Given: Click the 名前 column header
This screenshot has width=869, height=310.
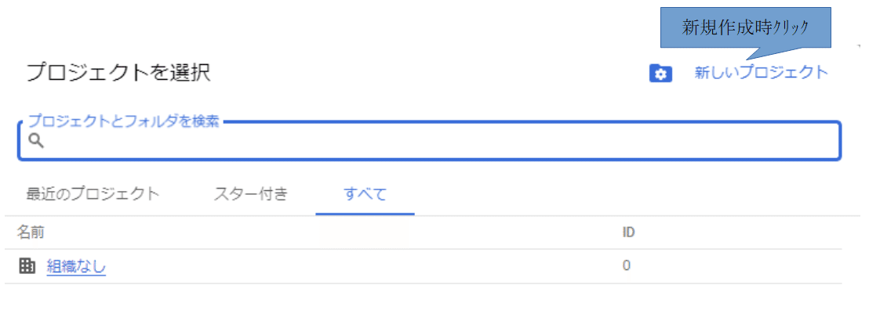Looking at the screenshot, I should (x=31, y=232).
